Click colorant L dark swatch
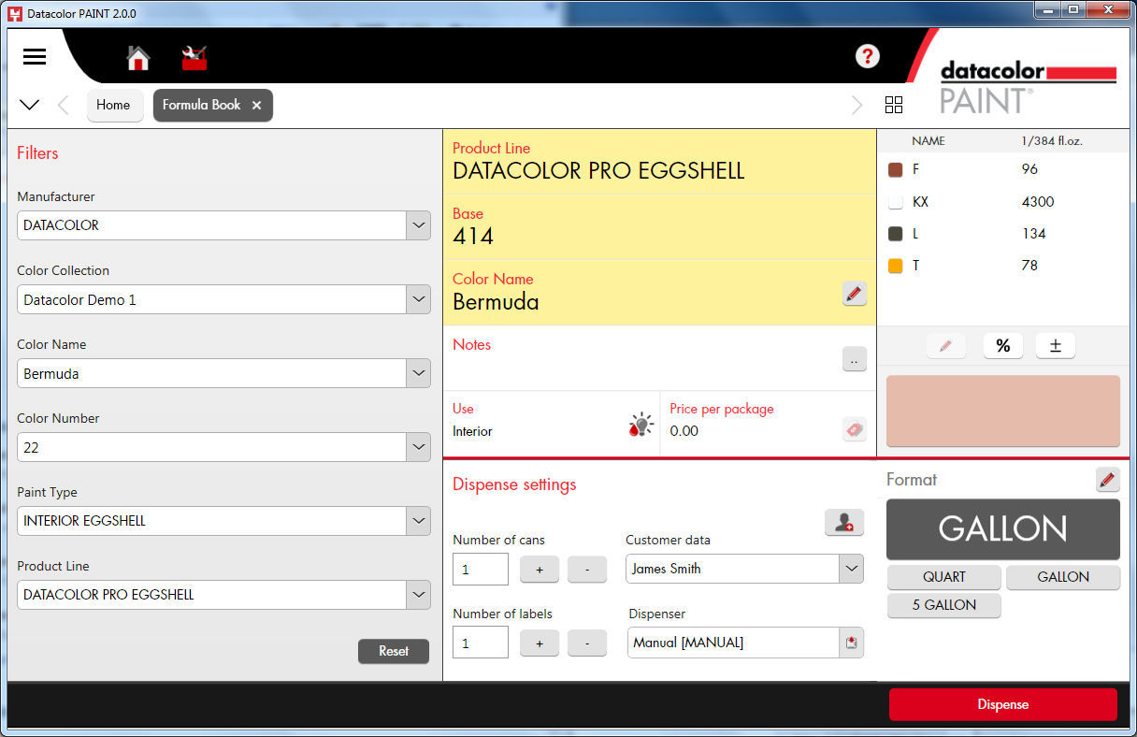Screen dimensions: 1137x737 pos(895,234)
